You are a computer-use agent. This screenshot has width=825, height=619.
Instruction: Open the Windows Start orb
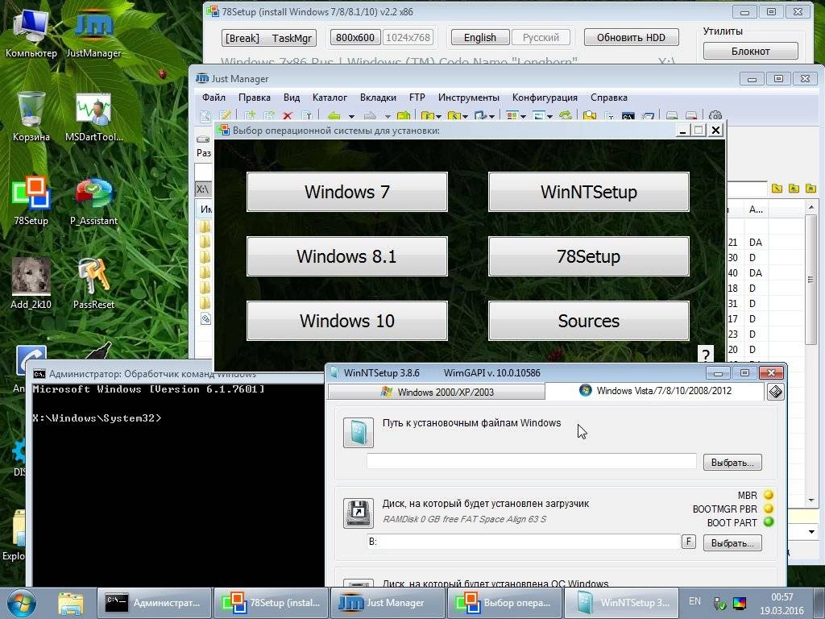click(x=22, y=603)
